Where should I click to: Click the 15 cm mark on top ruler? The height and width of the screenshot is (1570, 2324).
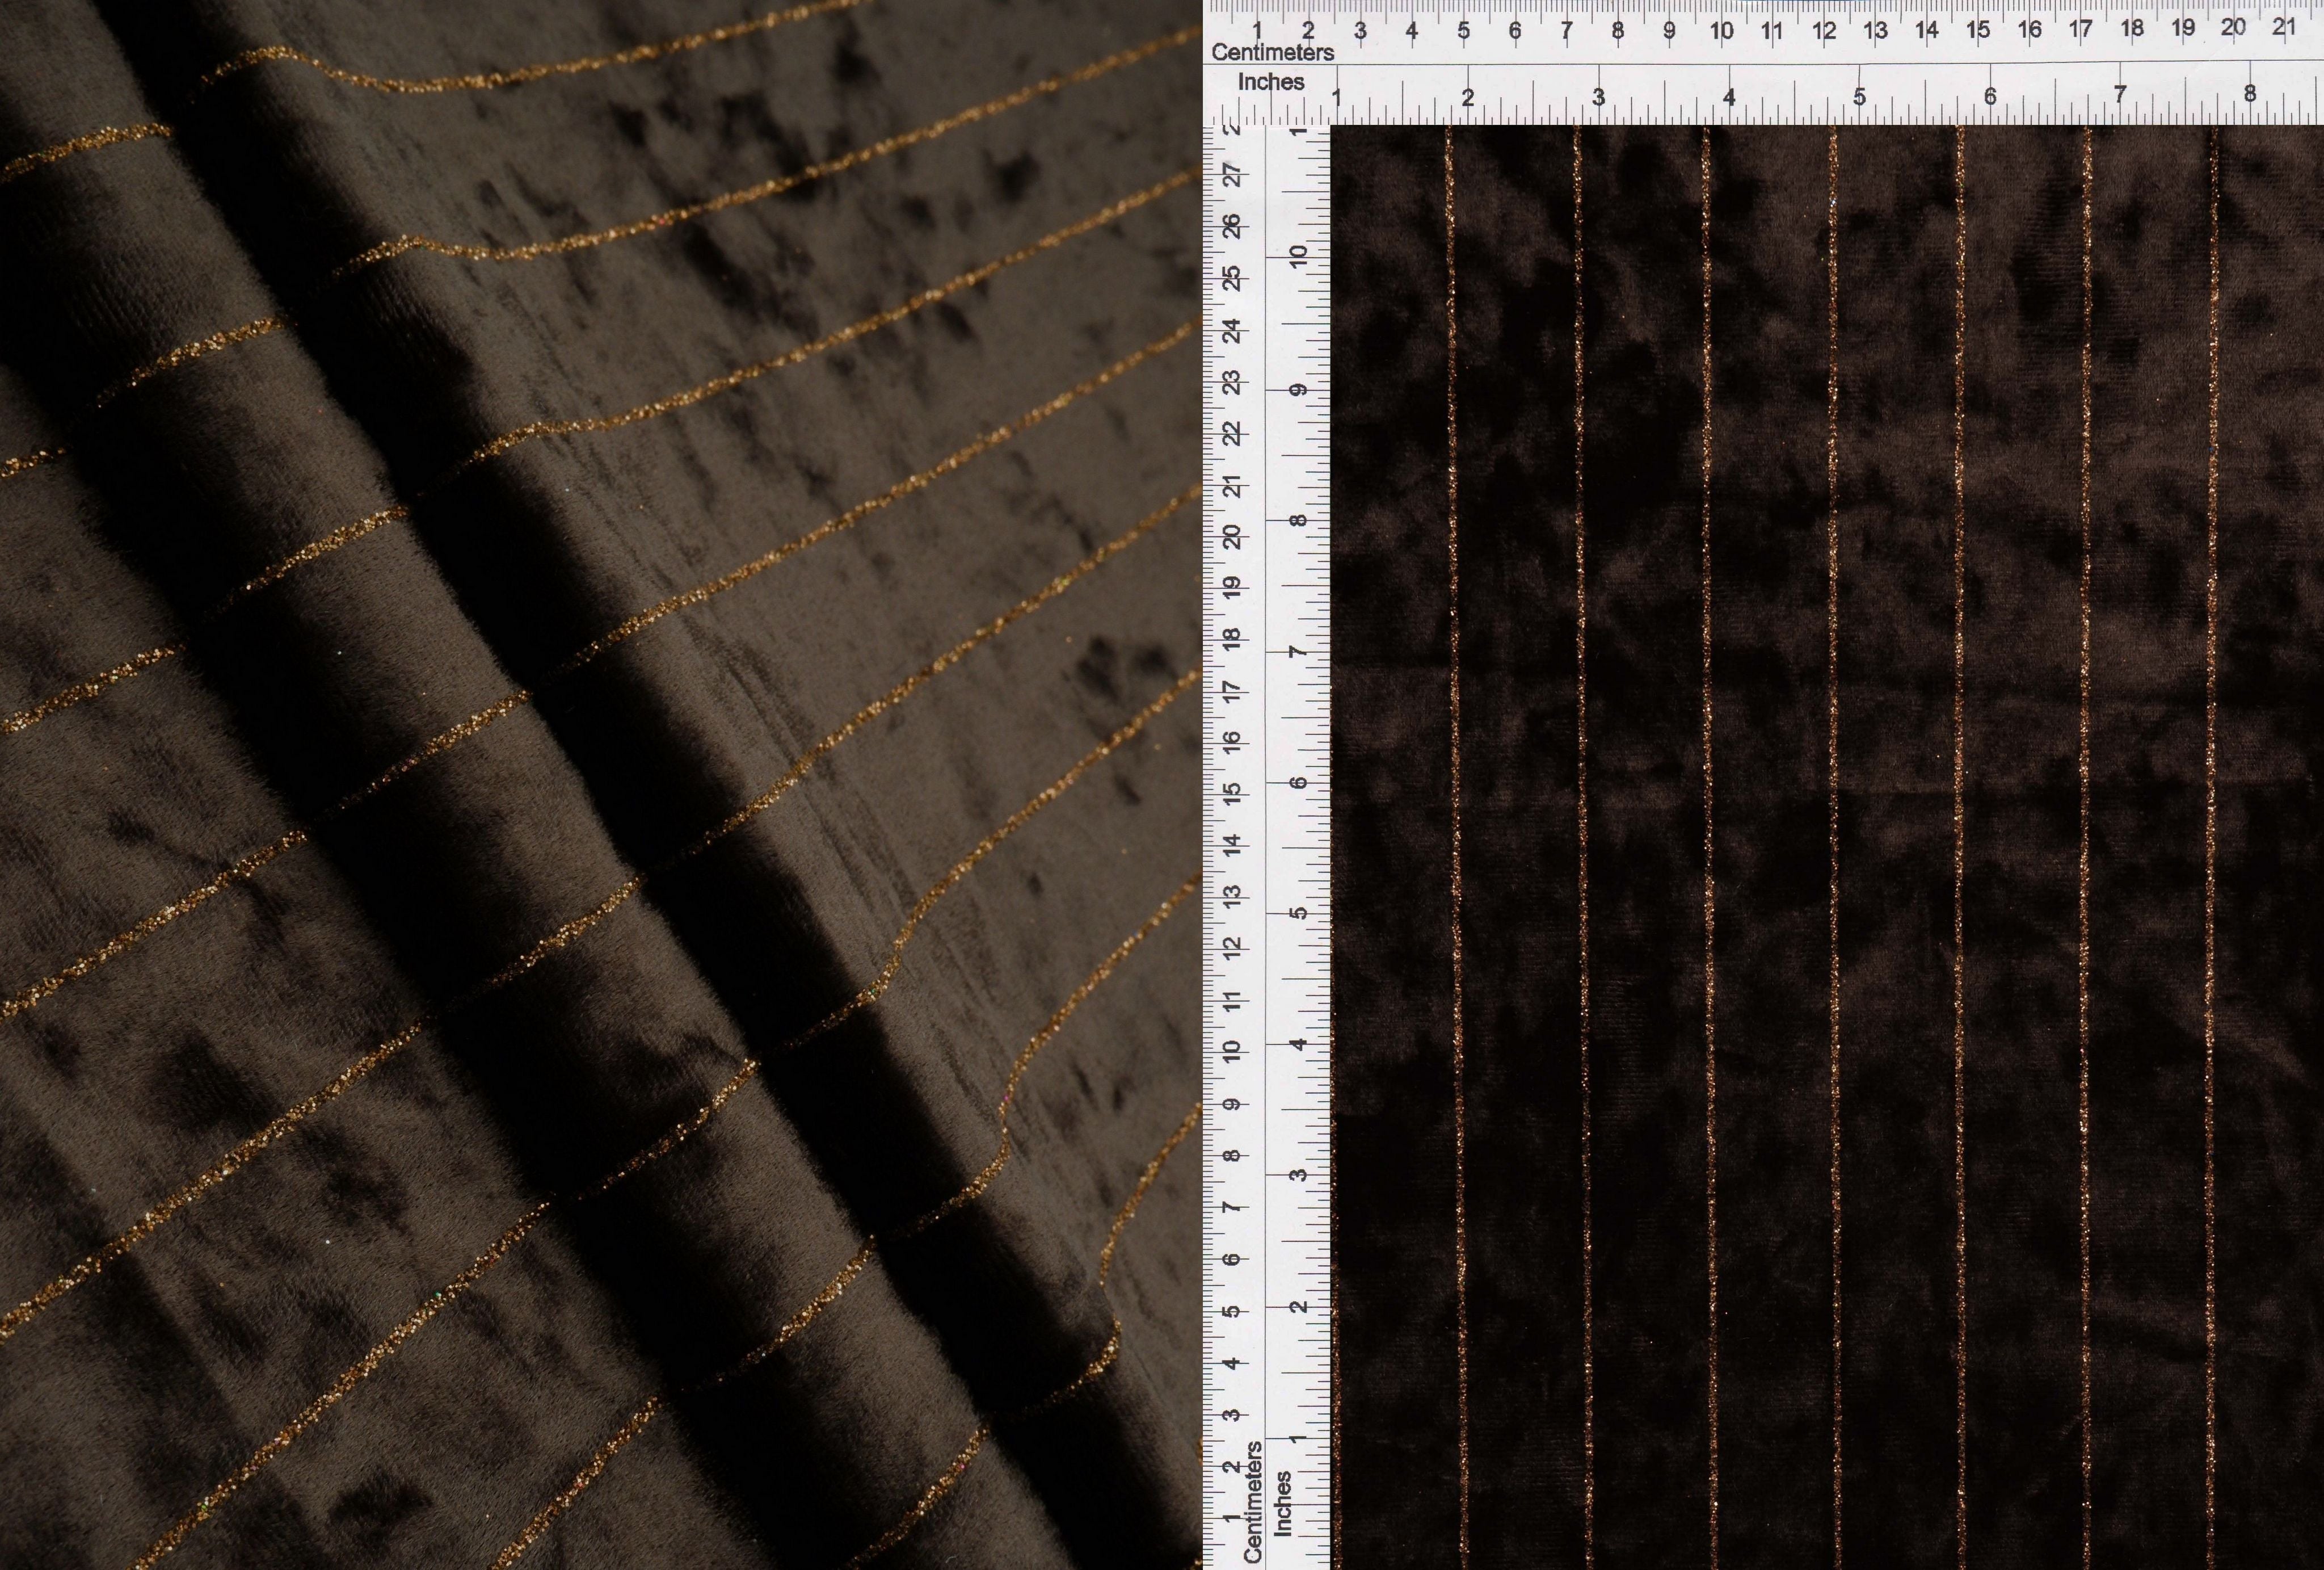pyautogui.click(x=1978, y=29)
